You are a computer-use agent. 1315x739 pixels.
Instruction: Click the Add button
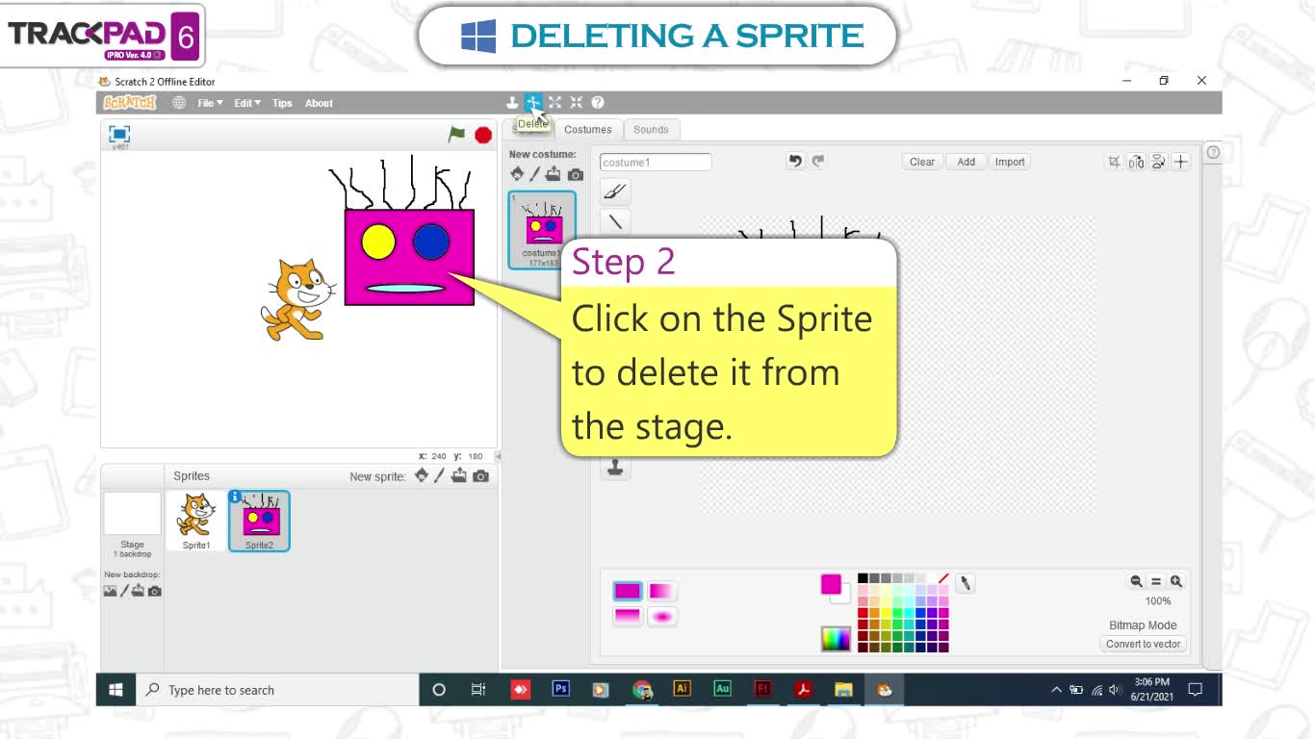pos(967,162)
